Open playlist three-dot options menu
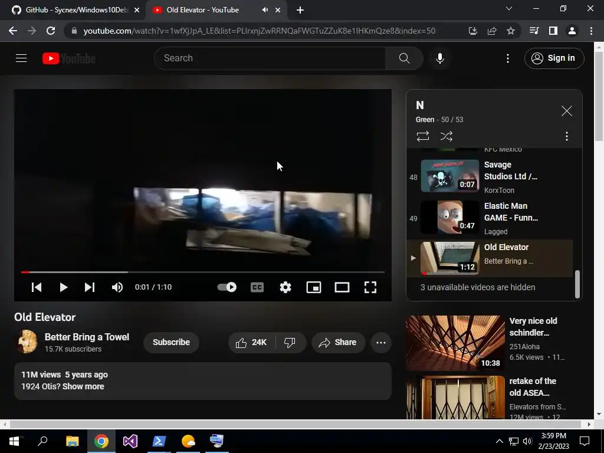 (567, 136)
